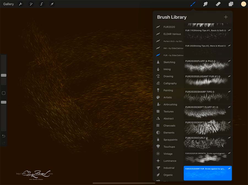Return to Gallery
Image resolution: width=248 pixels, height=185 pixels.
[x=8, y=4]
